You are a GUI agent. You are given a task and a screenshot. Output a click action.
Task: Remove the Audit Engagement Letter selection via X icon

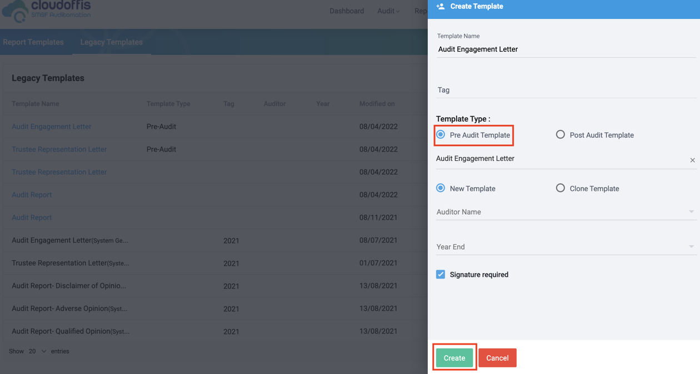coord(692,160)
